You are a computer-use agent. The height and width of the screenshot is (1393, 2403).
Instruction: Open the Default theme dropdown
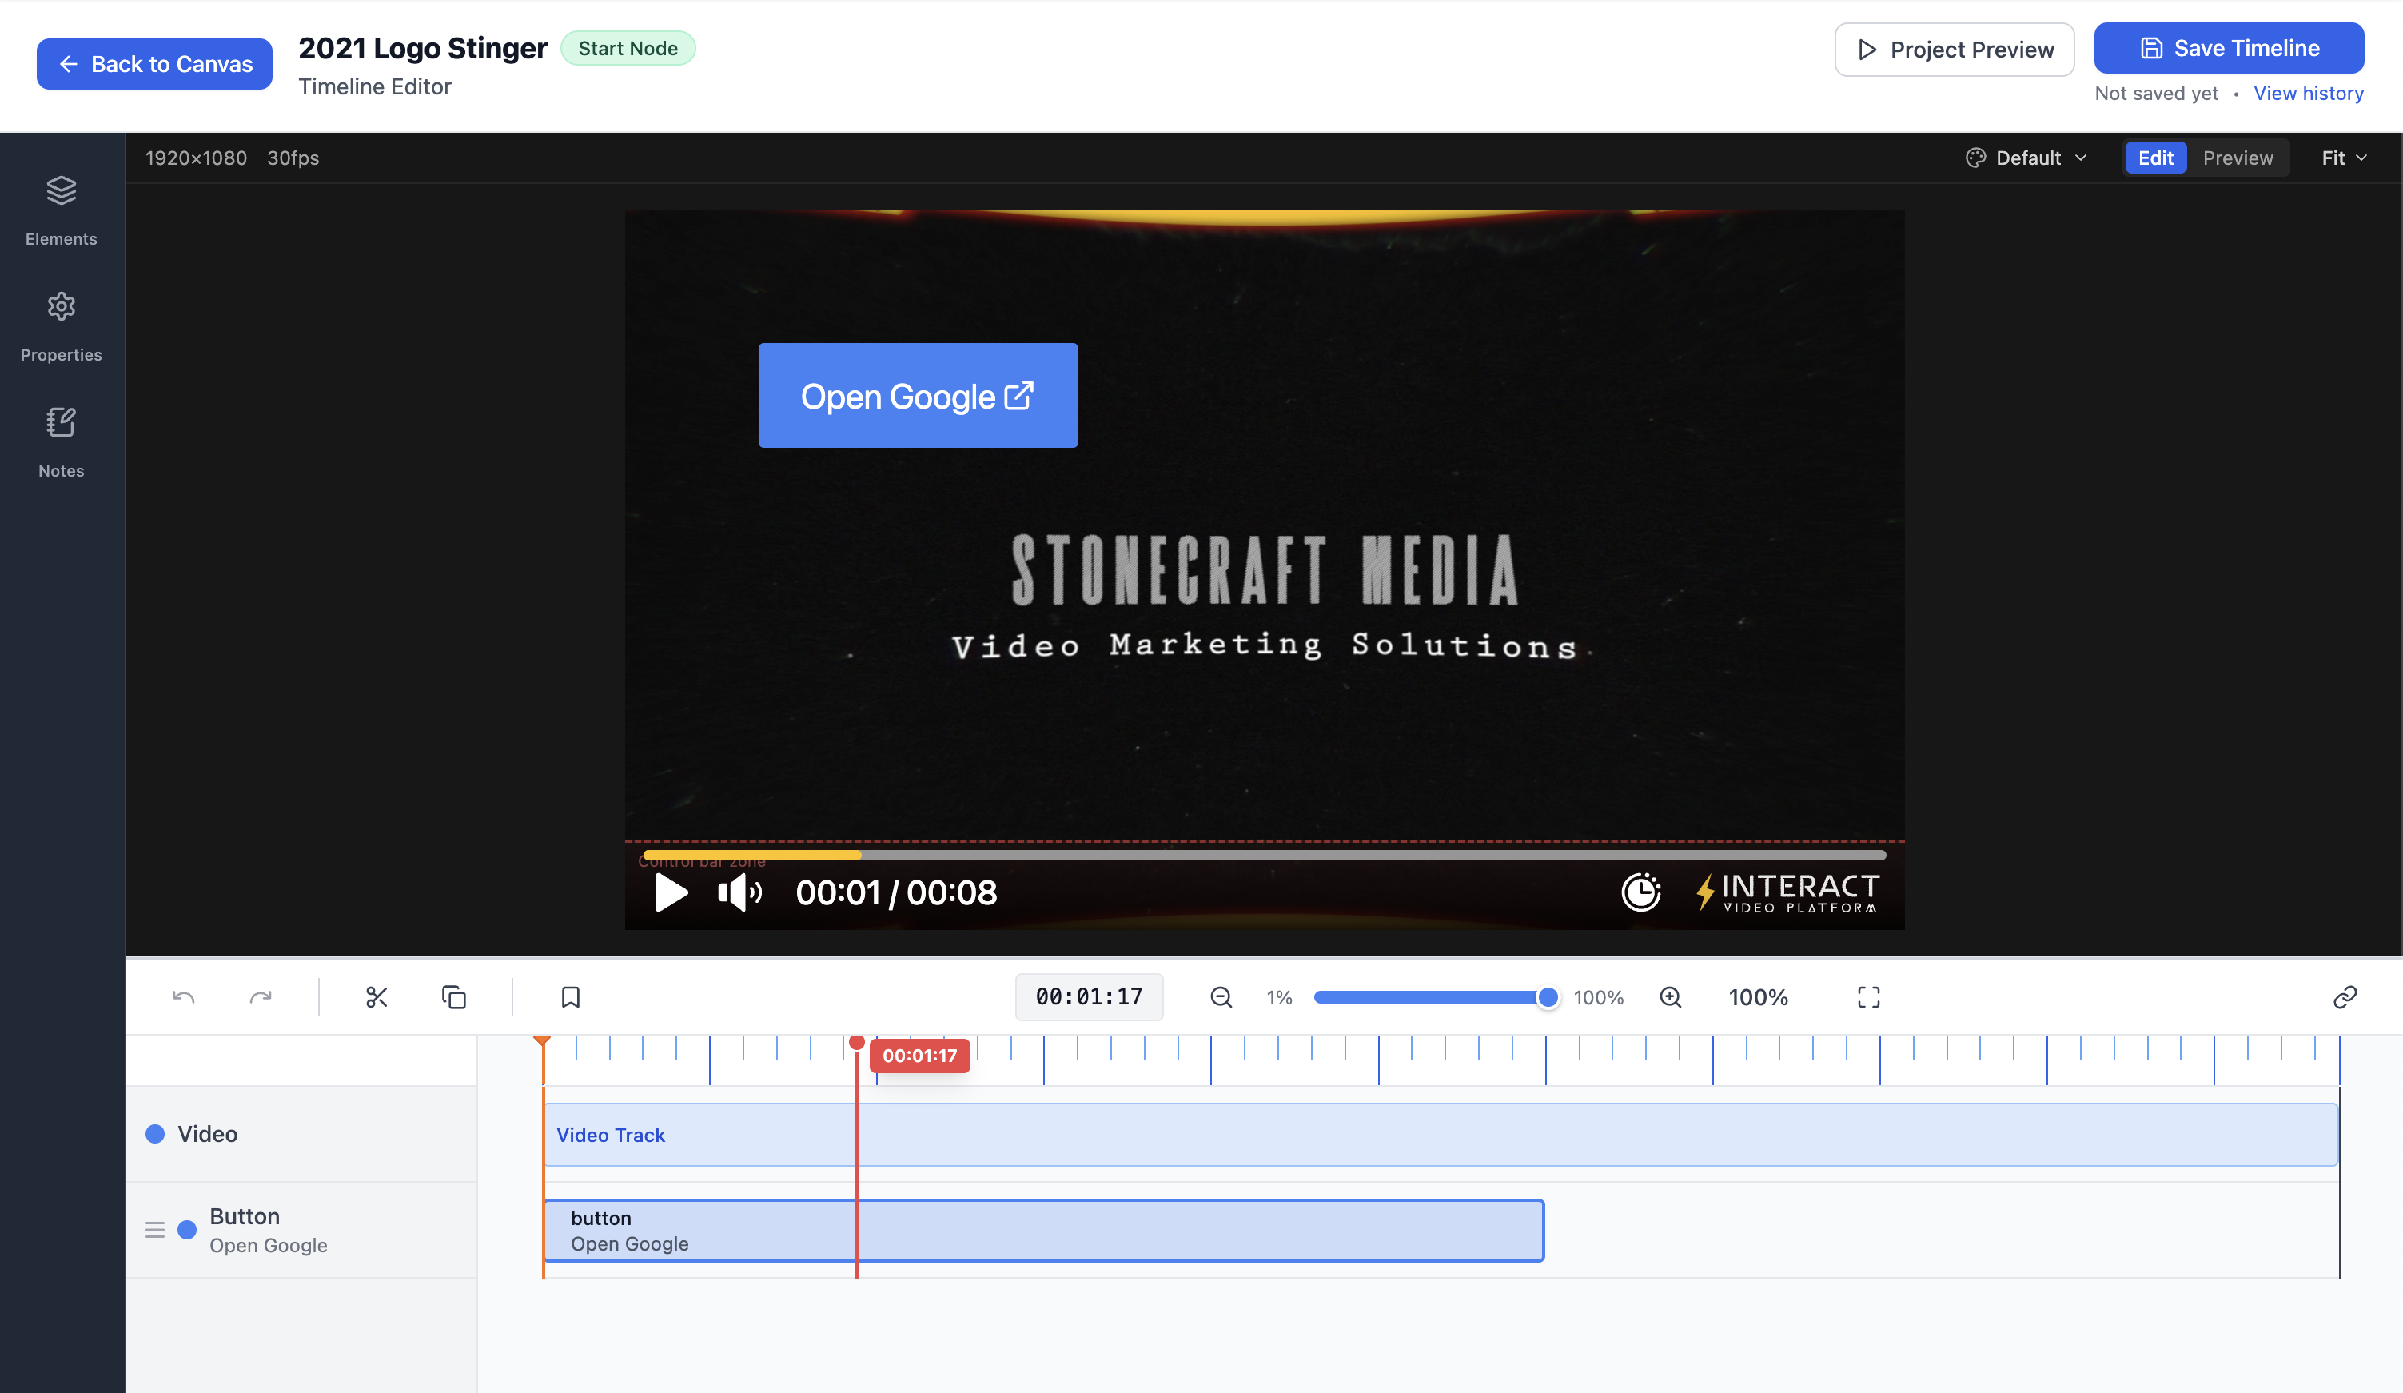click(2027, 158)
